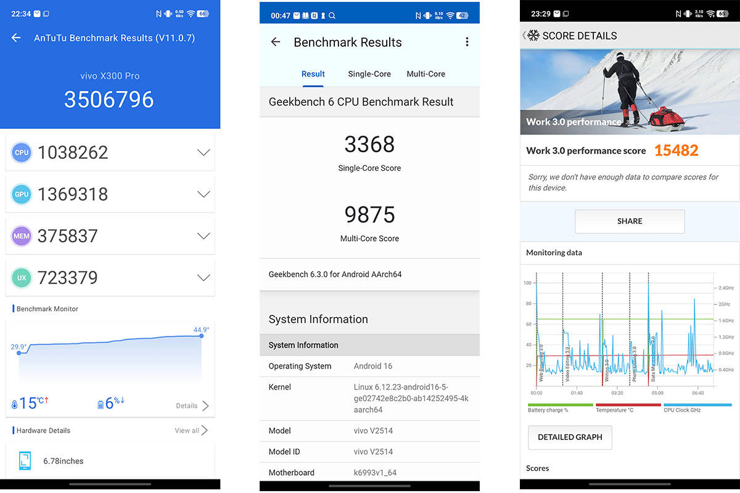Switch to the Single-Core tab
740x493 pixels.
tap(369, 74)
